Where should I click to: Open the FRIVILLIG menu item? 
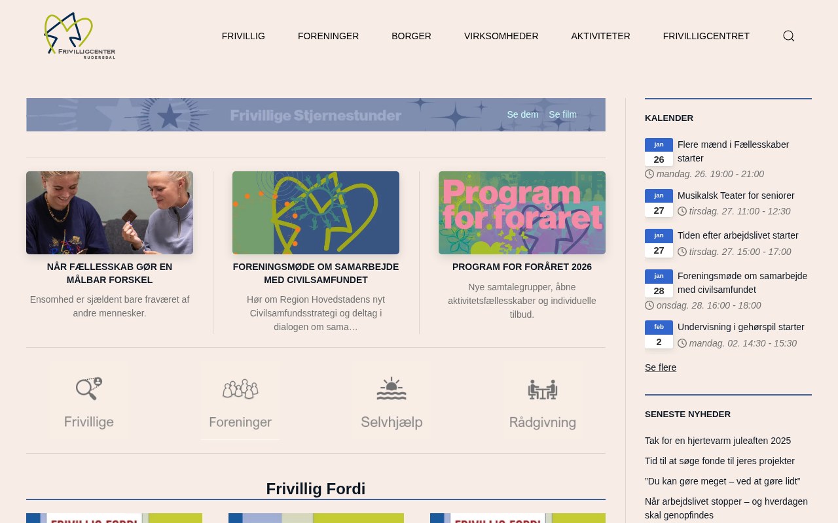tap(244, 36)
